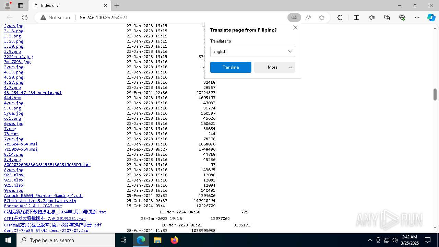Close the translate popup
The image size is (439, 247).
[295, 27]
